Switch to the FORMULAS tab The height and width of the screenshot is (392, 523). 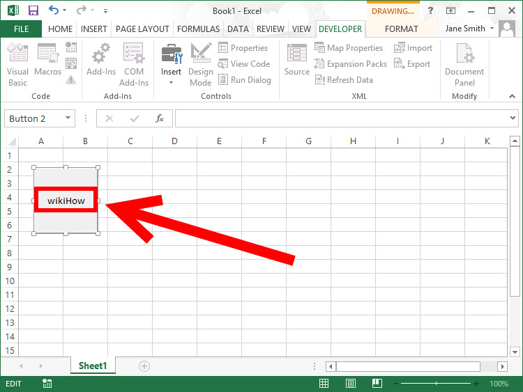pyautogui.click(x=198, y=29)
